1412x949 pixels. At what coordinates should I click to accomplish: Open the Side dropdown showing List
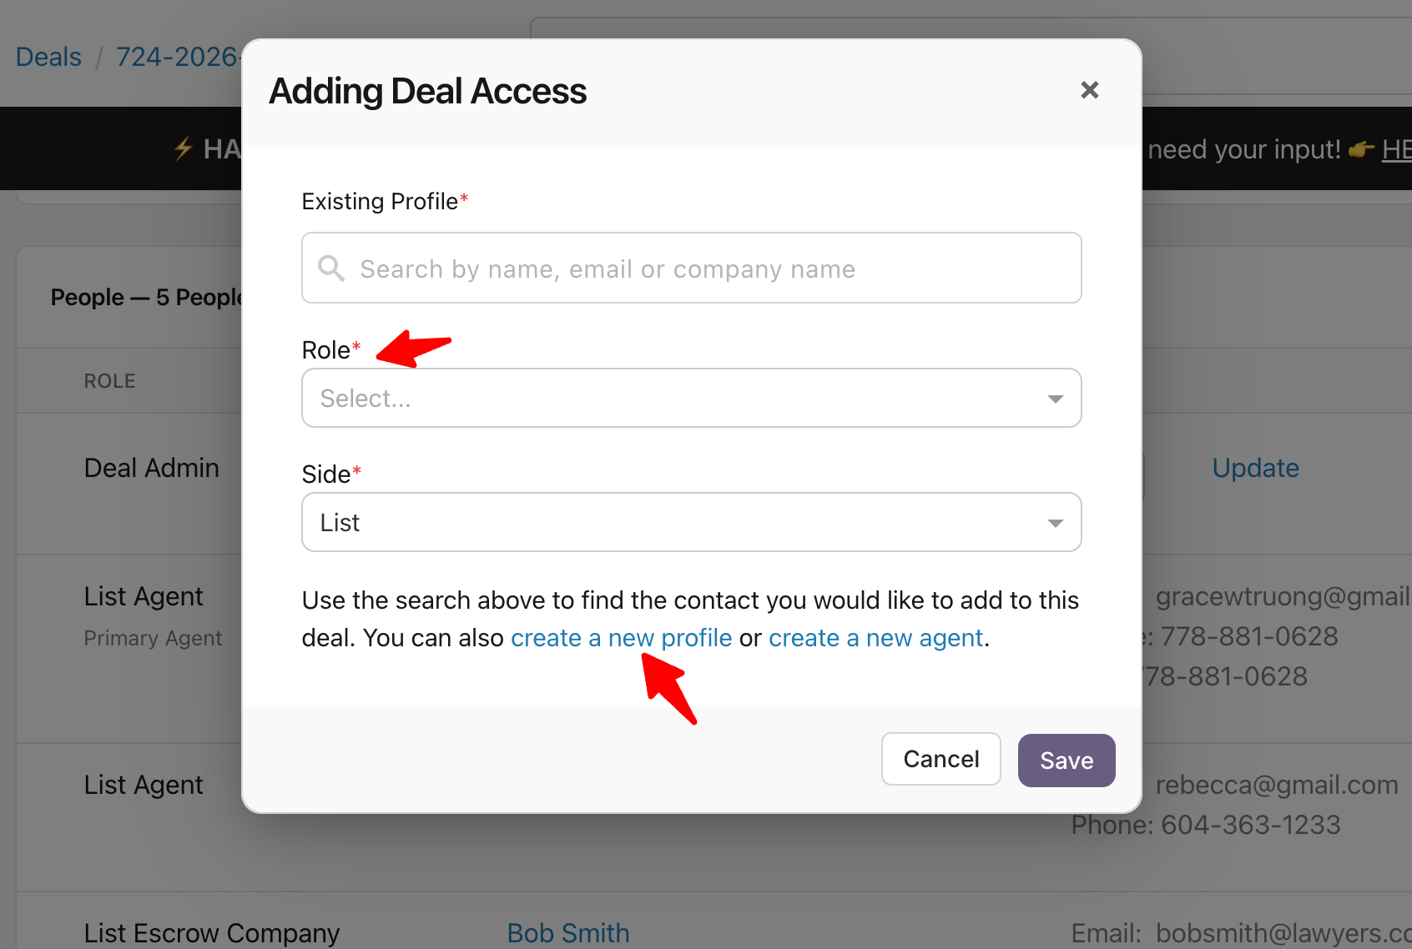[691, 522]
